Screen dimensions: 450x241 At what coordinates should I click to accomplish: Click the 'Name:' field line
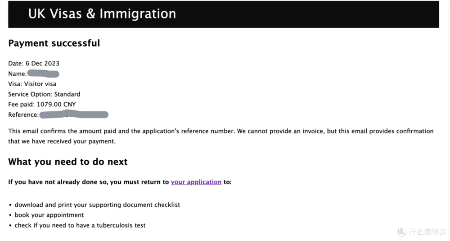tap(34, 74)
